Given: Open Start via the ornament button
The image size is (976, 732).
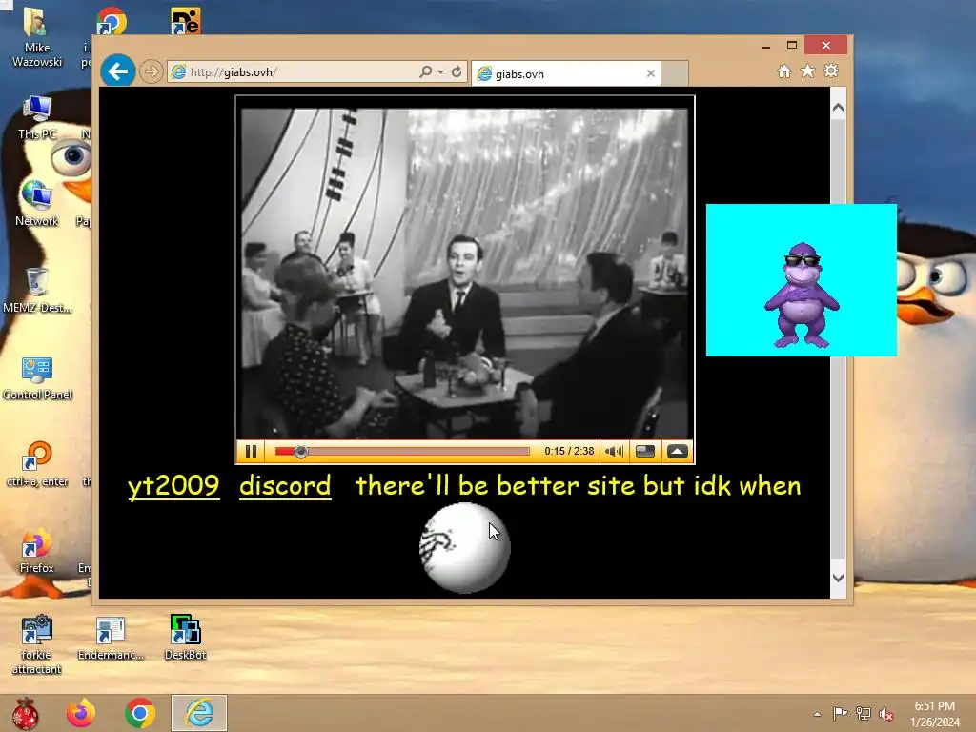Looking at the screenshot, I should (26, 713).
